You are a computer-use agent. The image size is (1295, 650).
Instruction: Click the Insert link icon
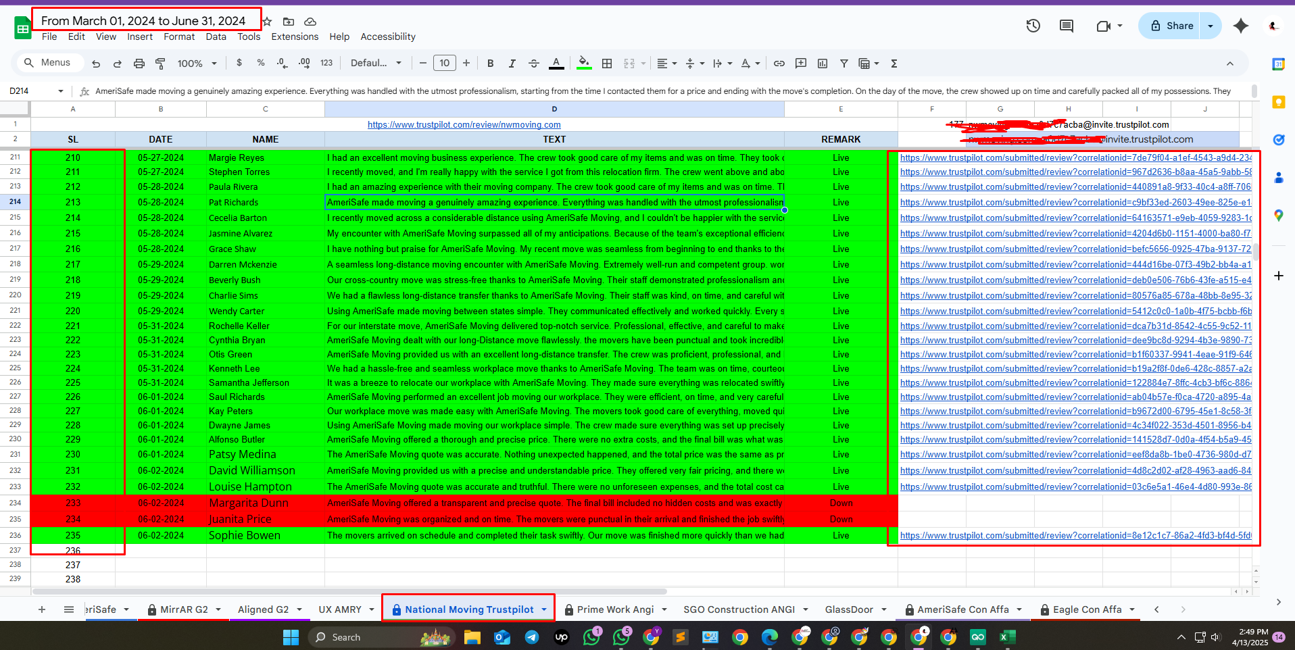(x=779, y=64)
